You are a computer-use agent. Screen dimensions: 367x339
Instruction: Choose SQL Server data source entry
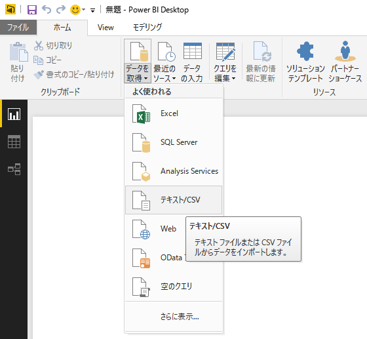click(174, 142)
